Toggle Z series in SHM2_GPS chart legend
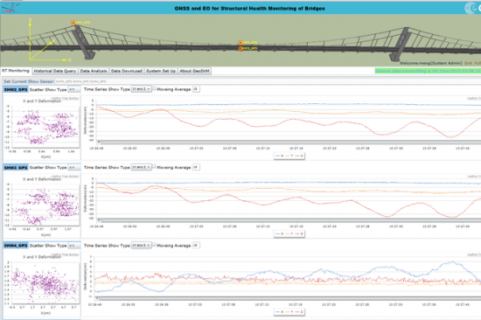Screen dimensions: 481x320 coord(299,156)
